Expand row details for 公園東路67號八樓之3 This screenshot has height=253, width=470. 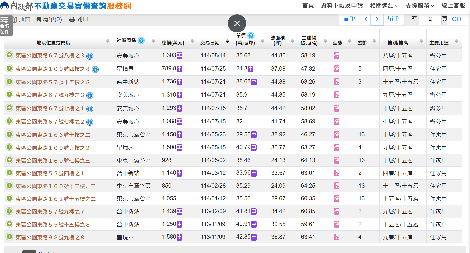click(x=9, y=55)
